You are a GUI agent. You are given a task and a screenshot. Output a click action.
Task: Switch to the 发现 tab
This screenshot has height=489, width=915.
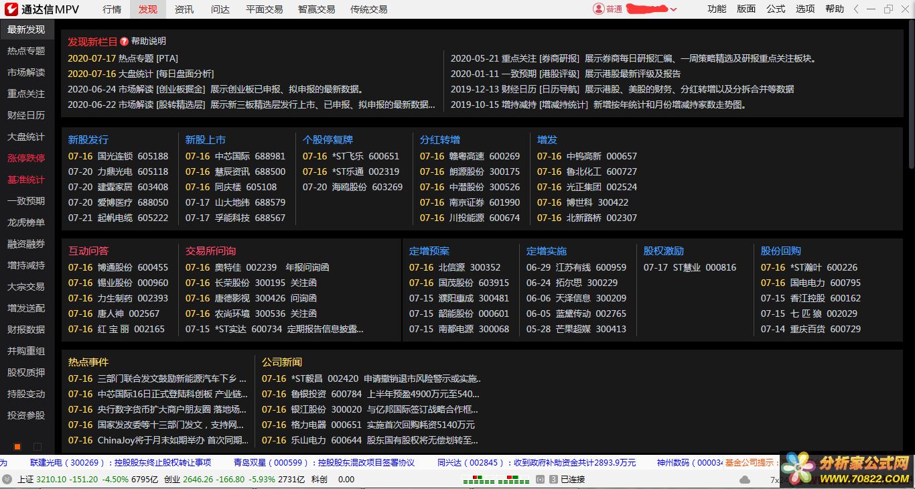[148, 9]
